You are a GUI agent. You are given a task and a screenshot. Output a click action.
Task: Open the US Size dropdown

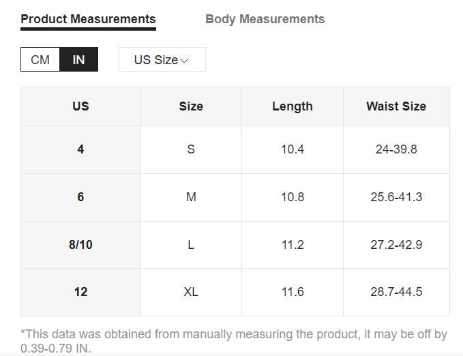click(x=162, y=59)
